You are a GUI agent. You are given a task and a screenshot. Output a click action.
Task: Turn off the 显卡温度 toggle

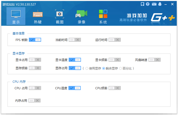click(x=75, y=60)
